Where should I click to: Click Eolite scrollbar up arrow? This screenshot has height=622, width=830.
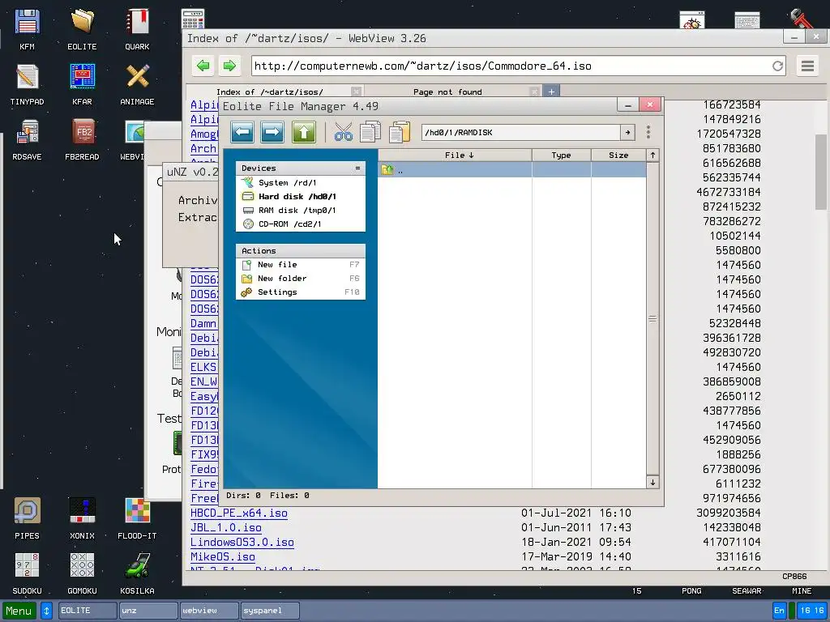pyautogui.click(x=652, y=155)
